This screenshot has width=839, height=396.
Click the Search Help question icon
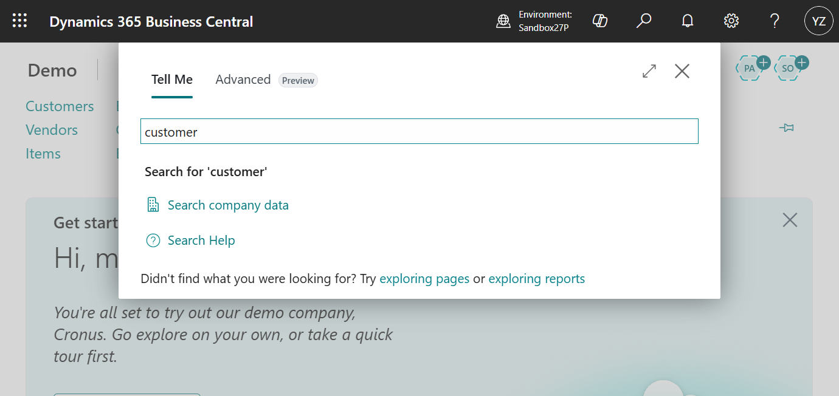153,240
